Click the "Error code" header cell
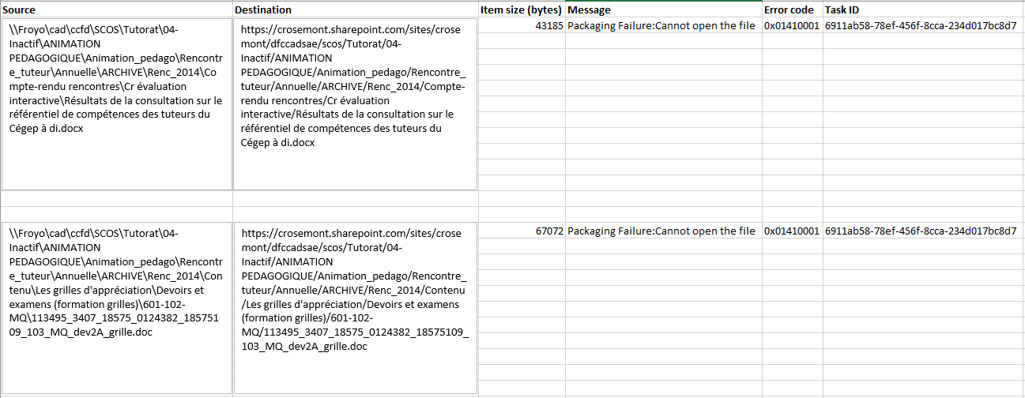 [792, 9]
